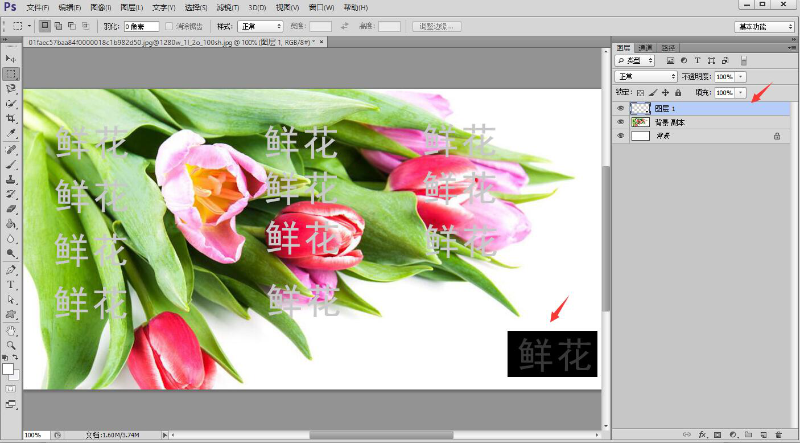Select the Hand tool
This screenshot has width=800, height=443.
coord(11,330)
